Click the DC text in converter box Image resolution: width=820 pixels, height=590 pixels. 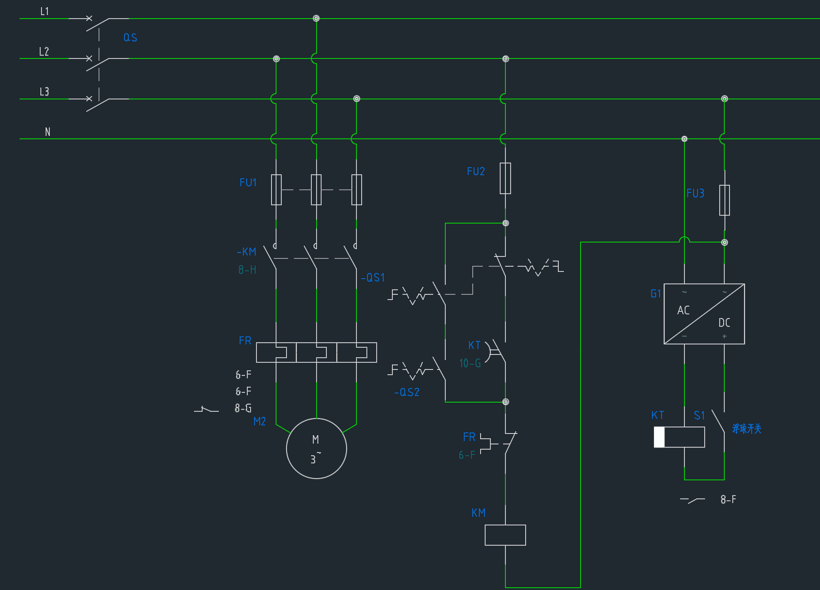[724, 323]
